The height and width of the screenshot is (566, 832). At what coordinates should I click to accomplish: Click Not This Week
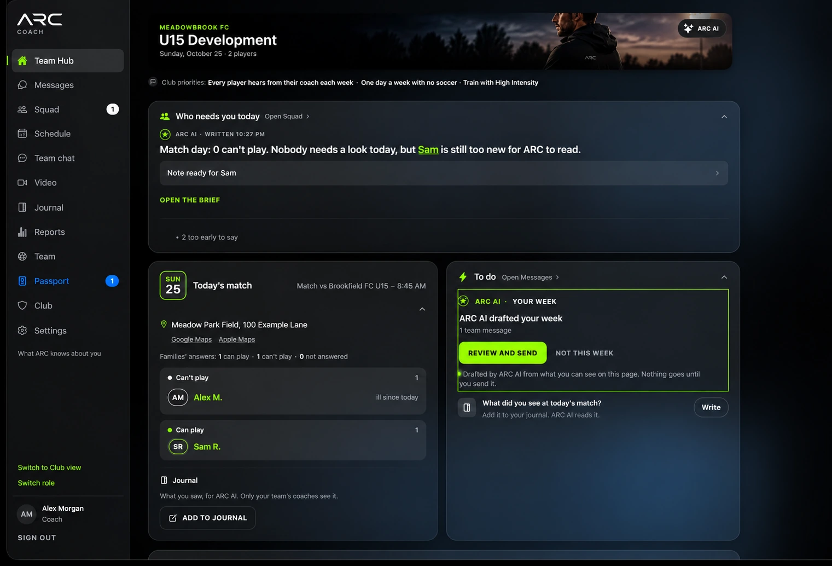(x=584, y=353)
